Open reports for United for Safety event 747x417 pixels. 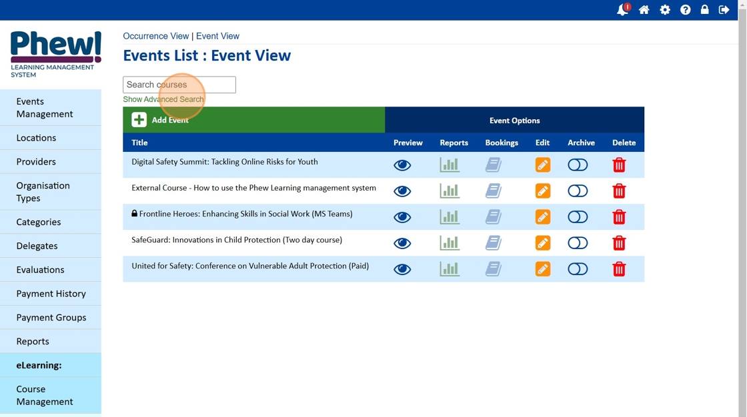450,269
